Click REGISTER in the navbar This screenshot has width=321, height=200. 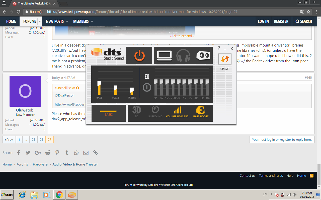281,21
